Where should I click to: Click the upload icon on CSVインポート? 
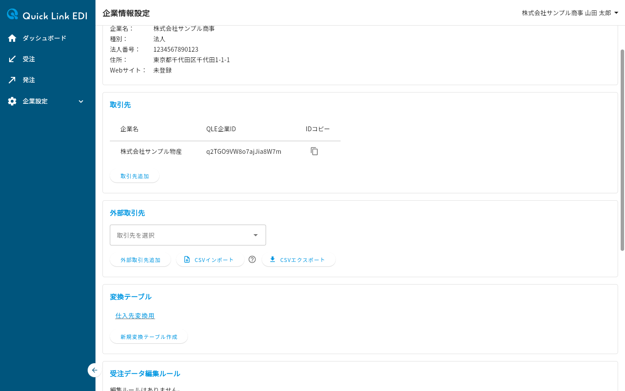point(187,259)
